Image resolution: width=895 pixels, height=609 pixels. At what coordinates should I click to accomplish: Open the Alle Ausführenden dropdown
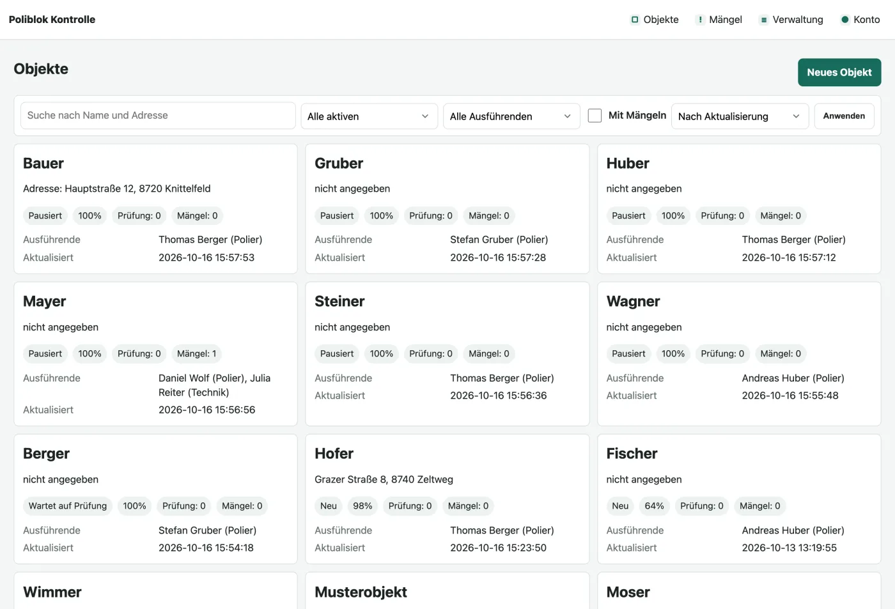[511, 116]
